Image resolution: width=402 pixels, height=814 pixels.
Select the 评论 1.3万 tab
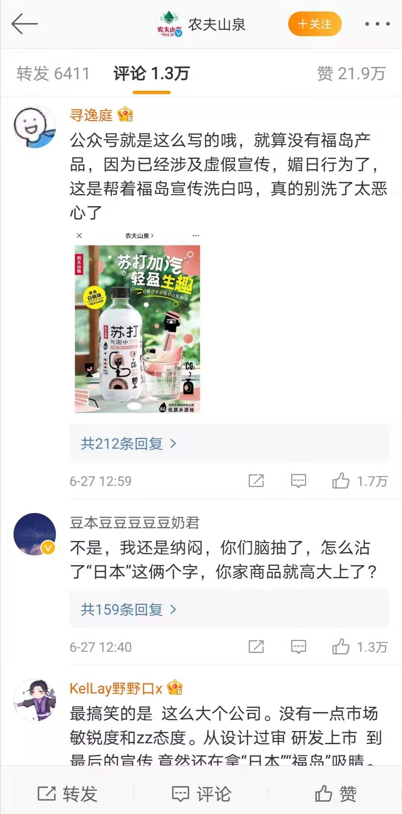(x=152, y=73)
